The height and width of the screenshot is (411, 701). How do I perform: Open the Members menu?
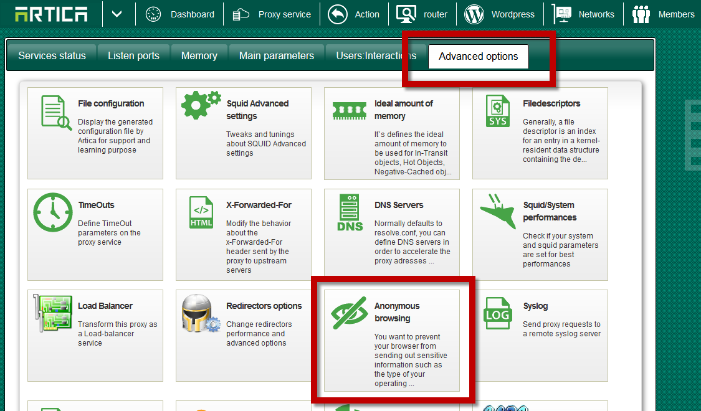point(676,14)
